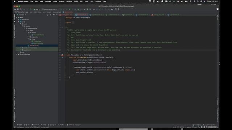Screen dimensions: 232x130
Task: Click the Save All icon in toolbar
Action: 18,9
